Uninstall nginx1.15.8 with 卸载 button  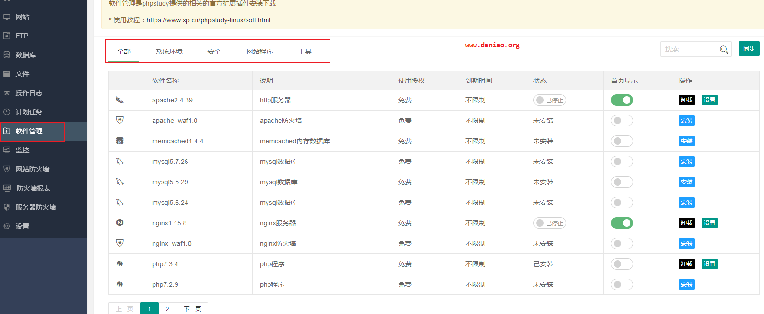(x=687, y=223)
